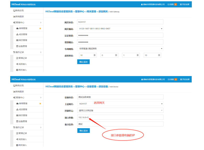The image size is (204, 150).
Task: Select 网关管理 grid icon in Add Device sidebar
Action: [x=17, y=115]
